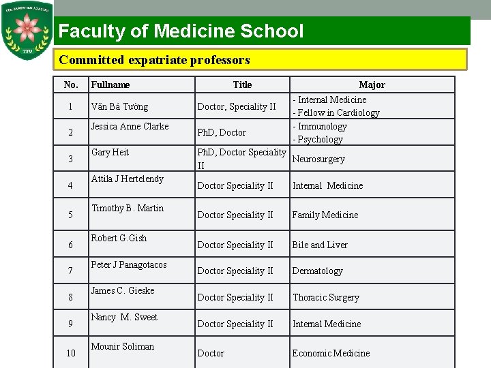Select James C. Gieske in the list
This screenshot has width=491, height=368.
coord(123,290)
